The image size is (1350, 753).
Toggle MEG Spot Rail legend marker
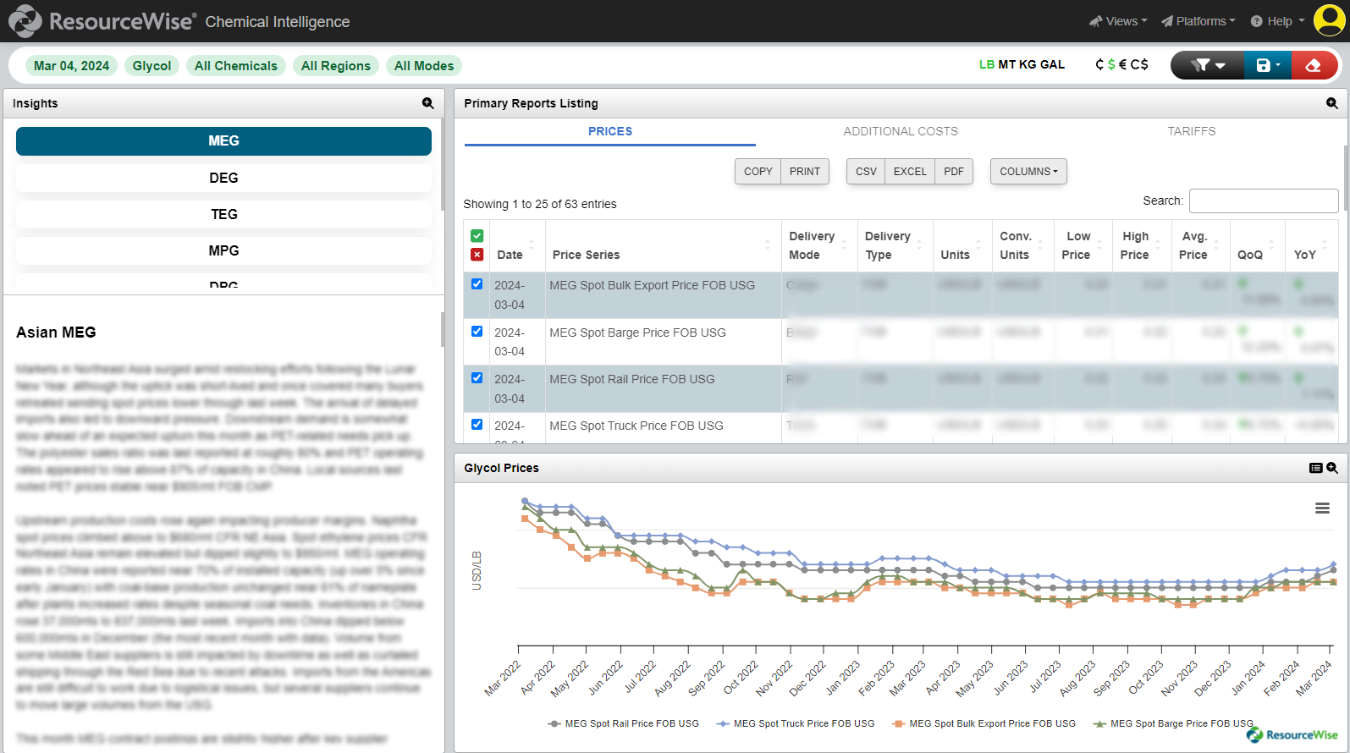click(554, 723)
